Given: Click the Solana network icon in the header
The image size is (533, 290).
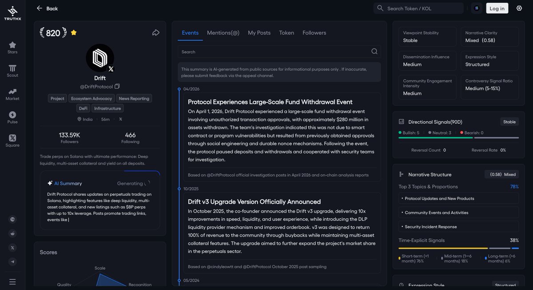Looking at the screenshot, I should click(x=477, y=8).
